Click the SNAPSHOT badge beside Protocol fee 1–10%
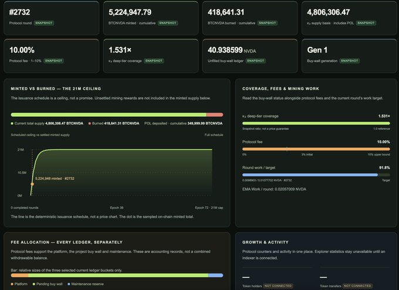399x290 pixels. tap(53, 61)
